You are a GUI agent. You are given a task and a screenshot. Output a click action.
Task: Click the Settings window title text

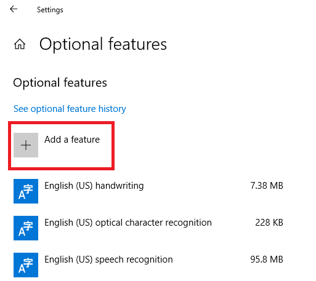[x=50, y=10]
